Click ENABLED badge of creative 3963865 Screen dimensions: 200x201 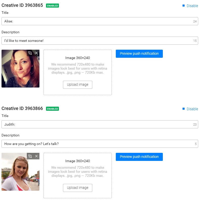coord(52,6)
